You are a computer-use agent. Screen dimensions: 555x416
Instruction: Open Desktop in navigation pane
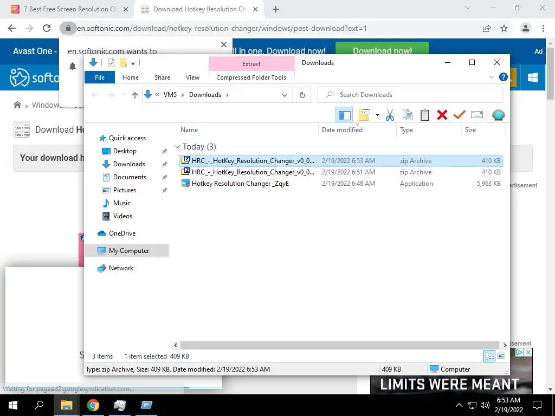(125, 151)
